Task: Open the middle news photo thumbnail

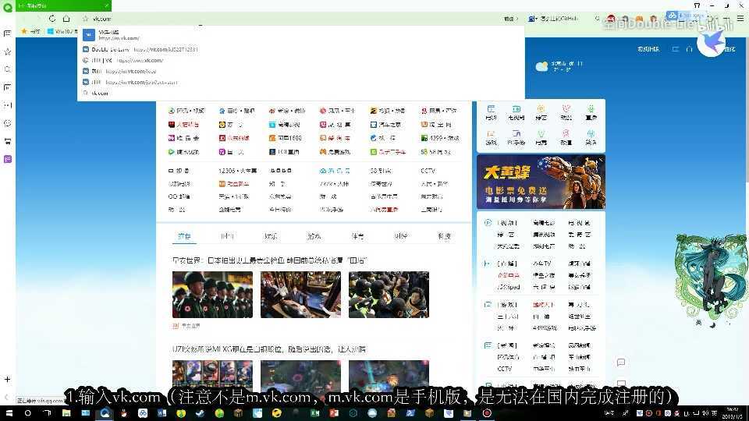Action: [x=301, y=295]
